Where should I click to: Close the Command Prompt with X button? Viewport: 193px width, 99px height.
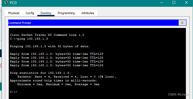[x=182, y=23]
